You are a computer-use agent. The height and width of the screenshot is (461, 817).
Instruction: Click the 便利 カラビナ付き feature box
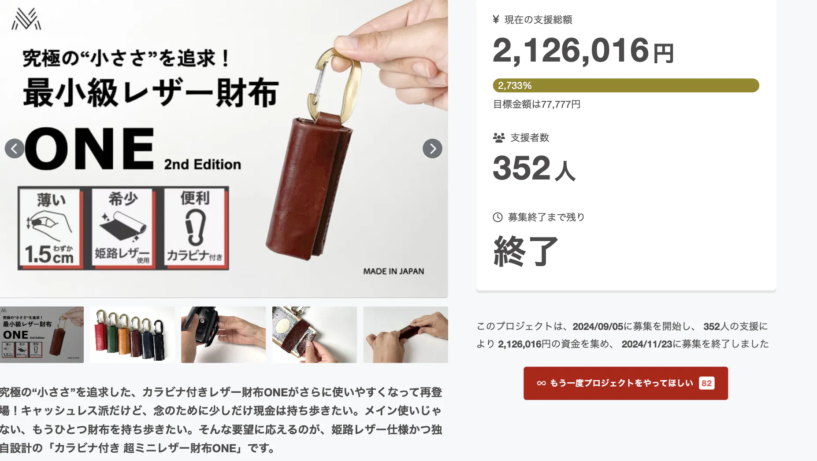click(x=196, y=228)
